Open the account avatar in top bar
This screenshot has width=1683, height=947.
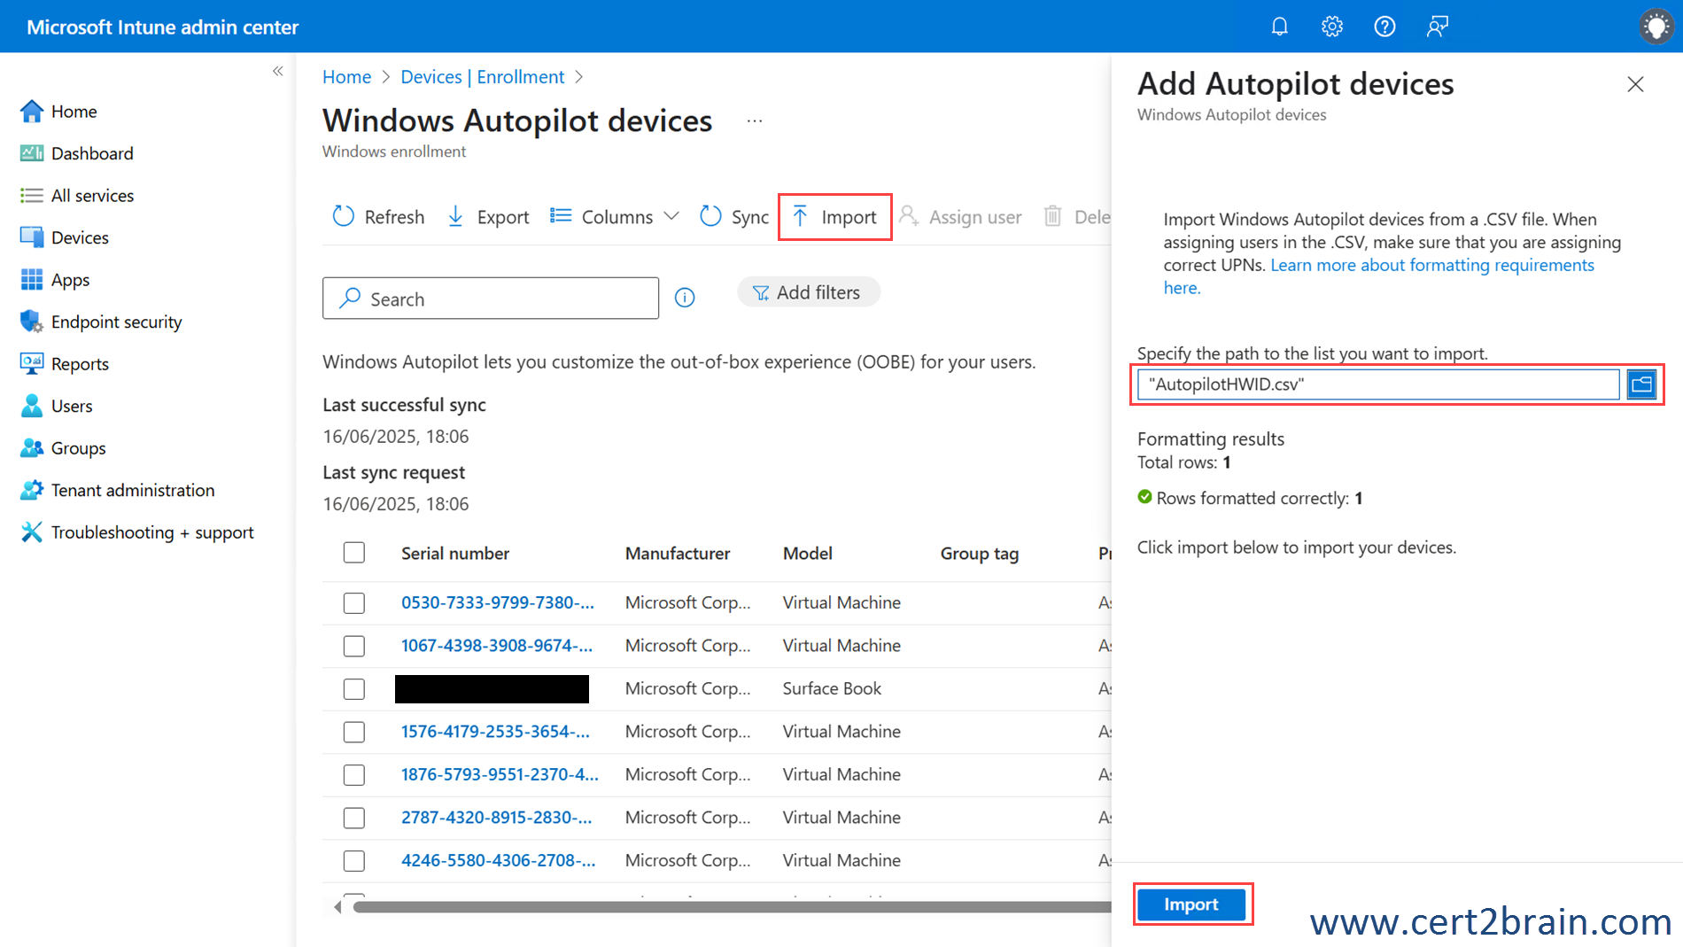coord(1656,27)
